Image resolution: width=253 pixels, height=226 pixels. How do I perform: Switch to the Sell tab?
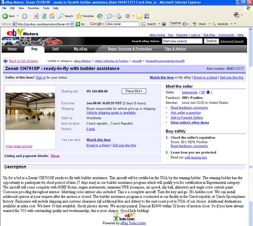coord(55,49)
